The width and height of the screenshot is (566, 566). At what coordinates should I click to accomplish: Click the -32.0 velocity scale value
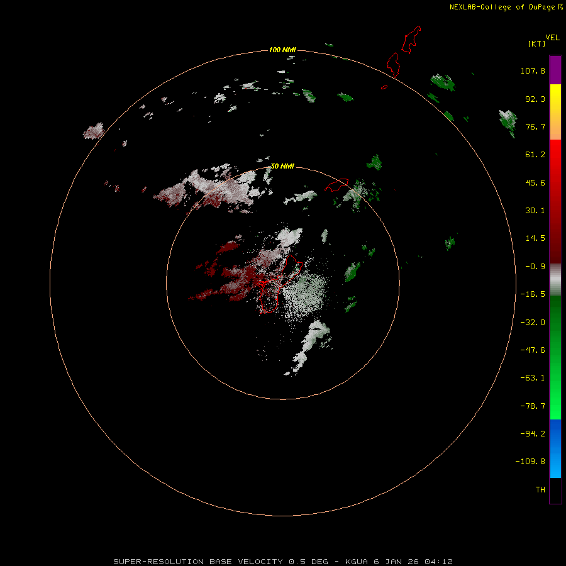[533, 323]
